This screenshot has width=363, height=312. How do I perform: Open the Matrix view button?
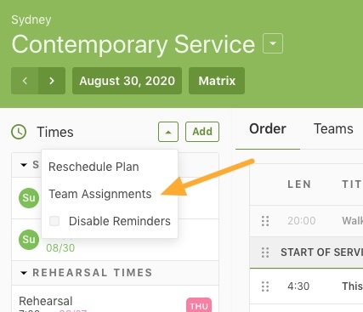217,81
